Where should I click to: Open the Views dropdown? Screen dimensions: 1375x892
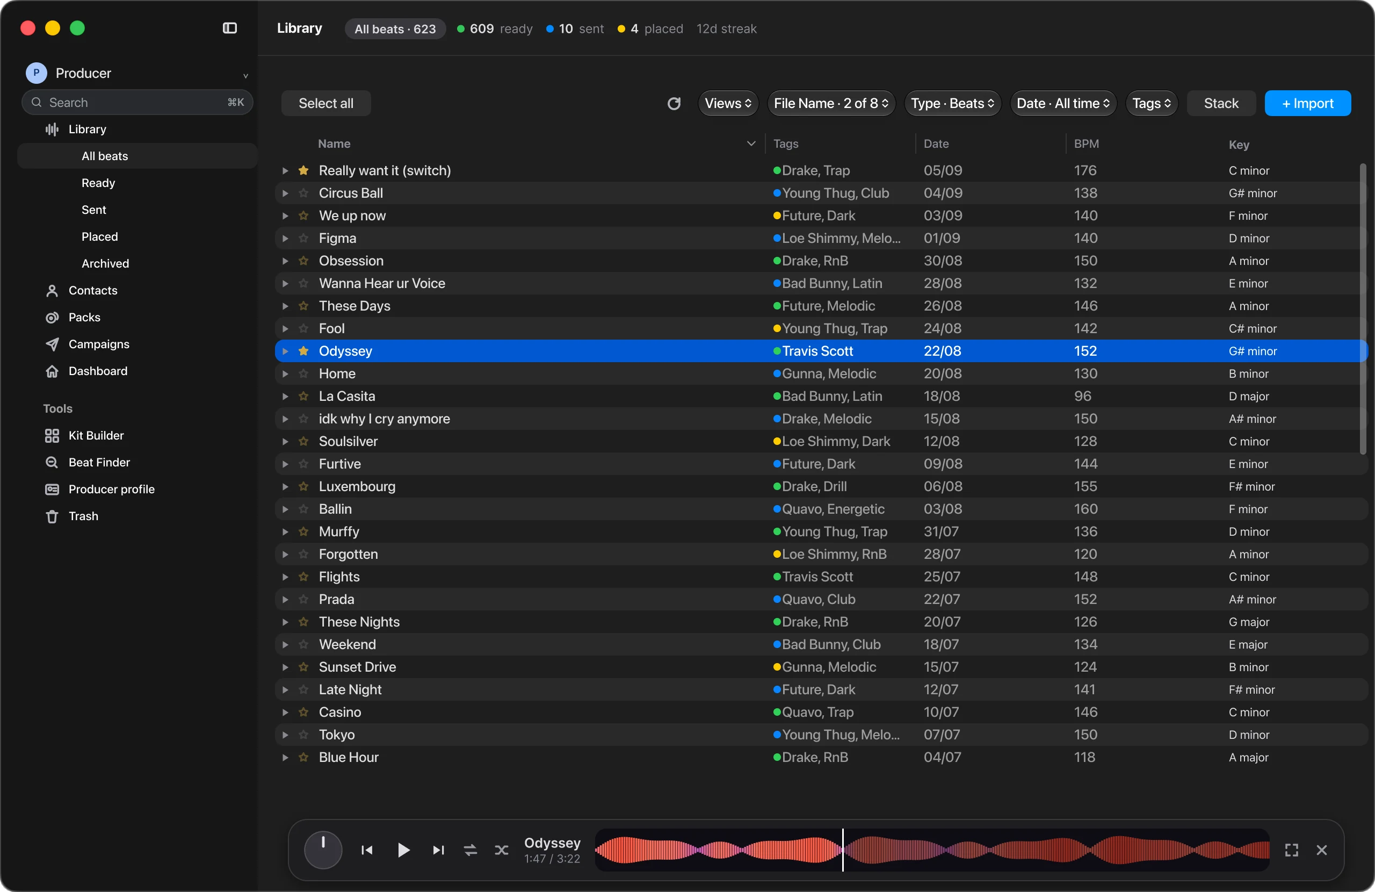click(728, 104)
